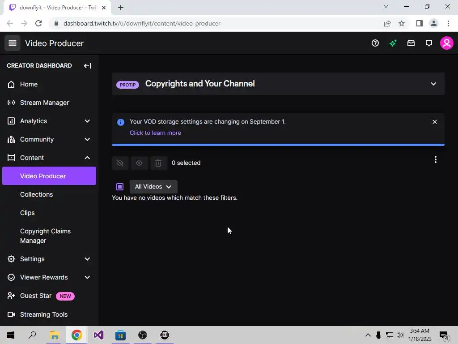
Task: Show hidden system tray icons
Action: 368,335
